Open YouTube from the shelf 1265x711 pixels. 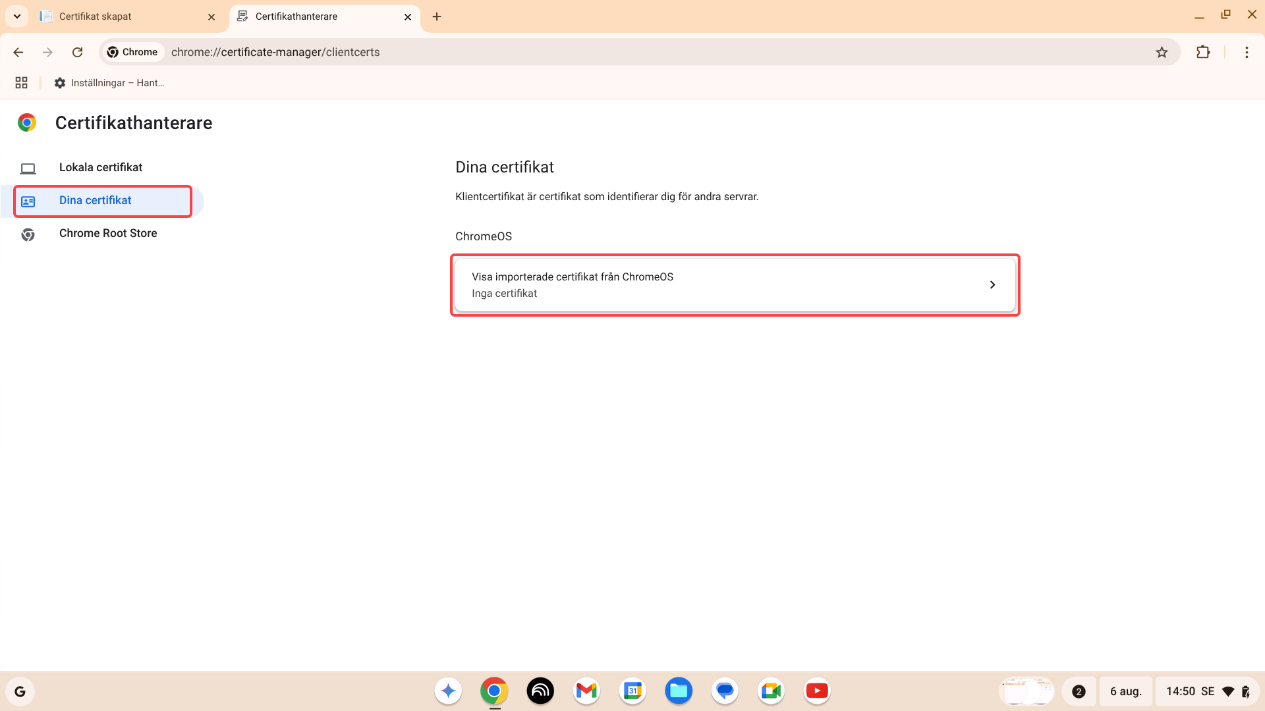tap(816, 691)
